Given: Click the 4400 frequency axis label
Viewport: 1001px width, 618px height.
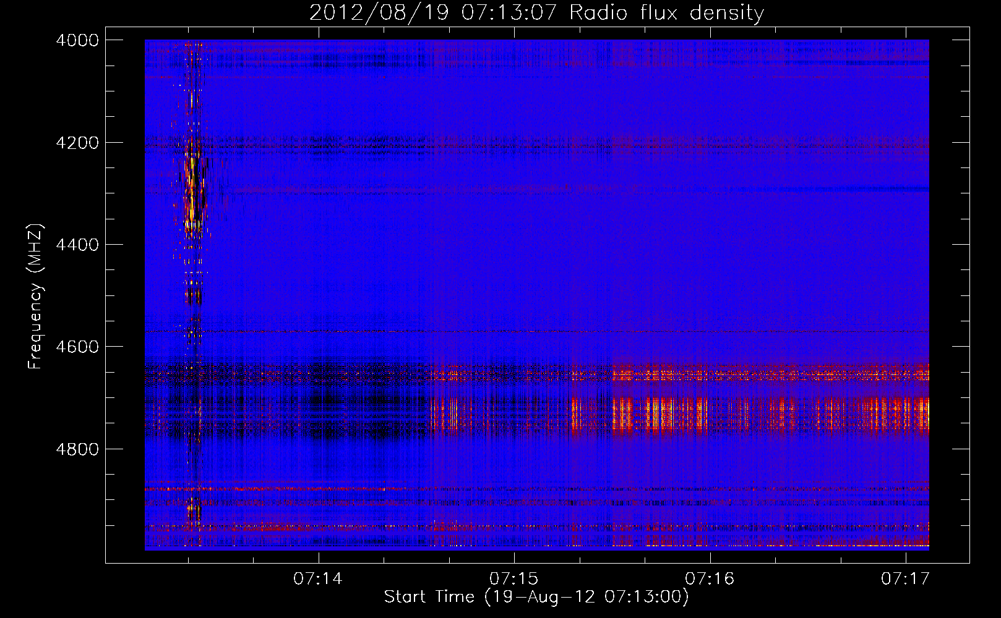Looking at the screenshot, I should click(77, 245).
